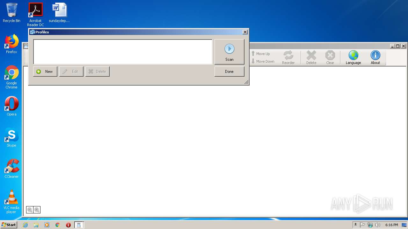Close the Profiles dialog window

pos(245,32)
